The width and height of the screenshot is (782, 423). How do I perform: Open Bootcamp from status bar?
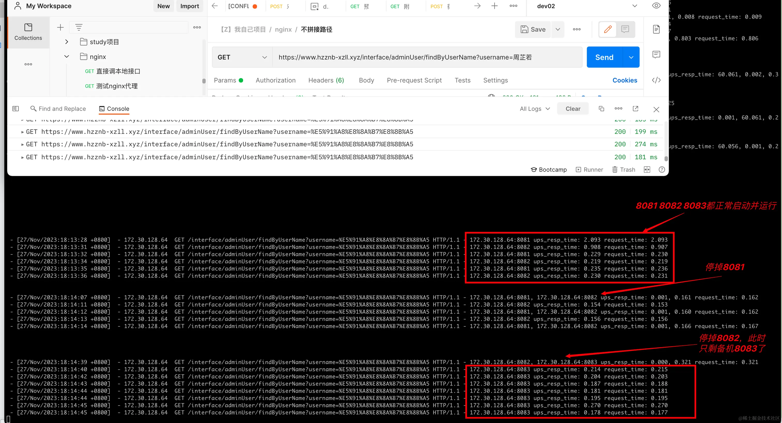click(x=548, y=169)
